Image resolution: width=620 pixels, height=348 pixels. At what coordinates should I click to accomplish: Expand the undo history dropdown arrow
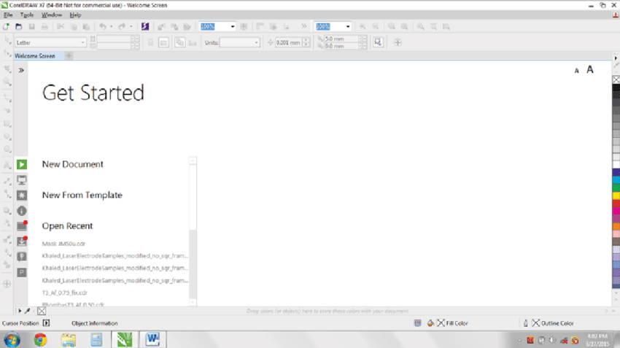pyautogui.click(x=112, y=26)
